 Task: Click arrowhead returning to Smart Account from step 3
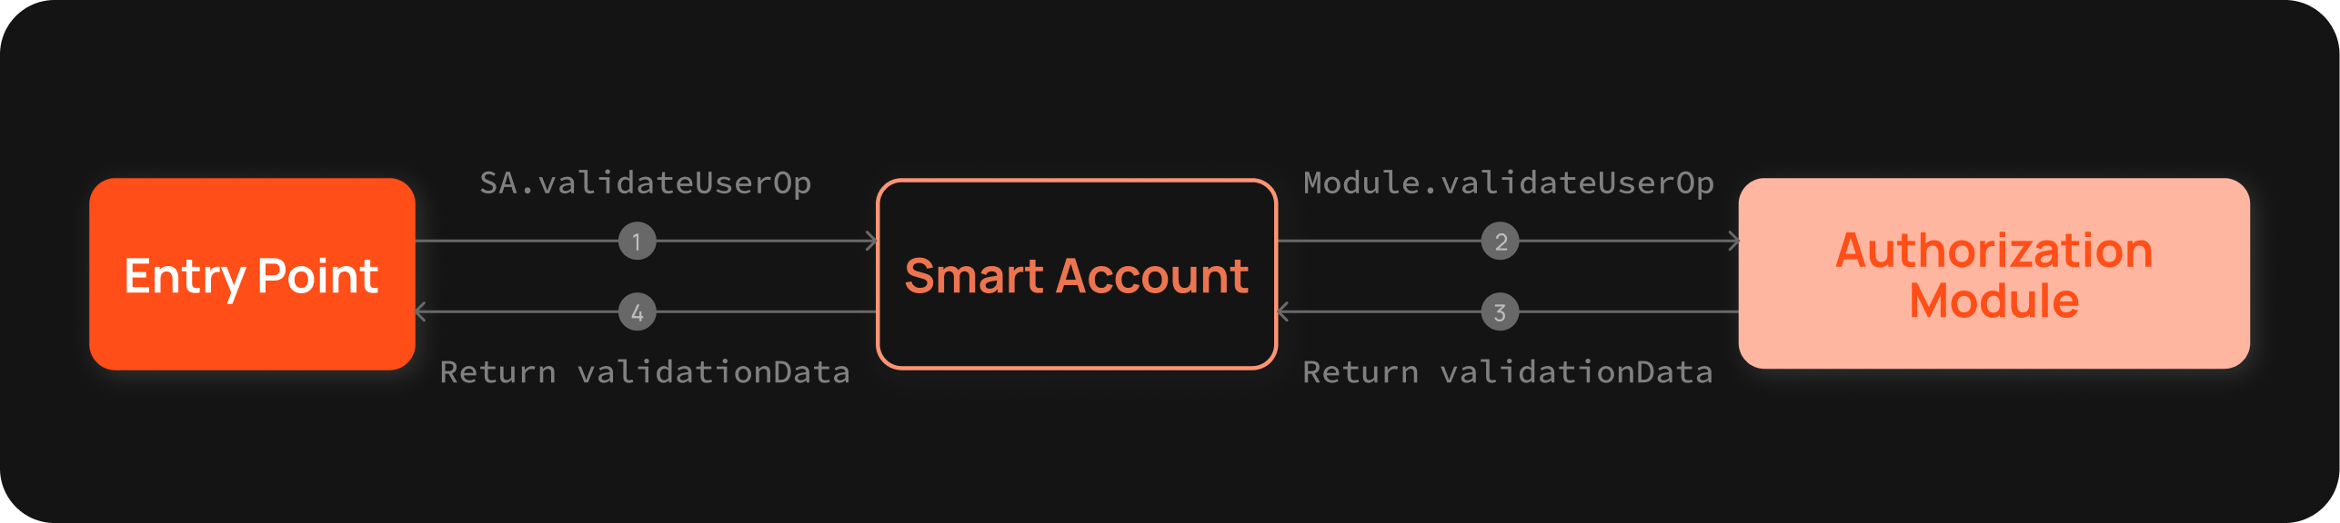(x=1283, y=312)
